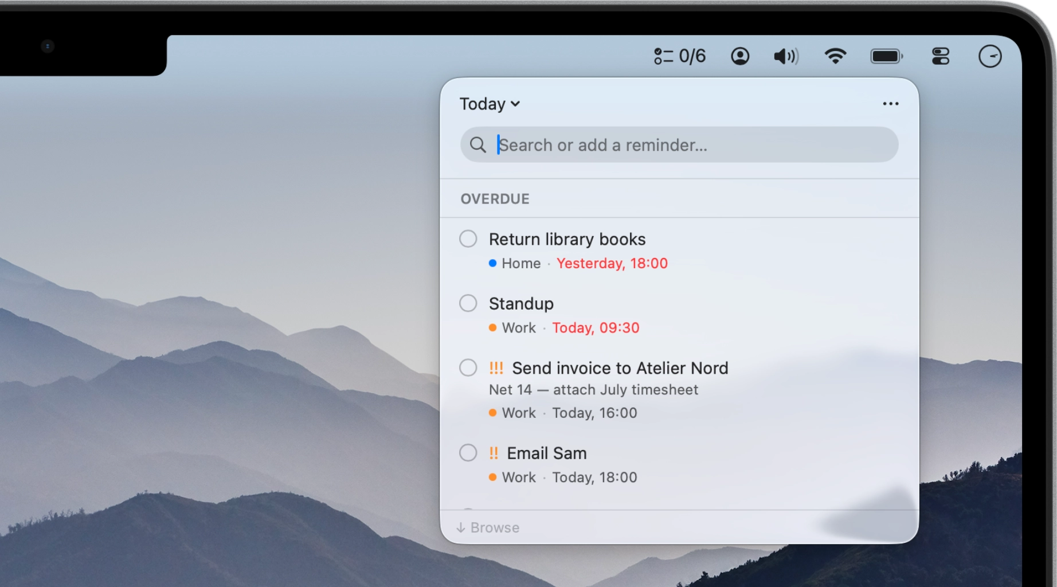Open the clock icon in the menu bar

pyautogui.click(x=990, y=56)
